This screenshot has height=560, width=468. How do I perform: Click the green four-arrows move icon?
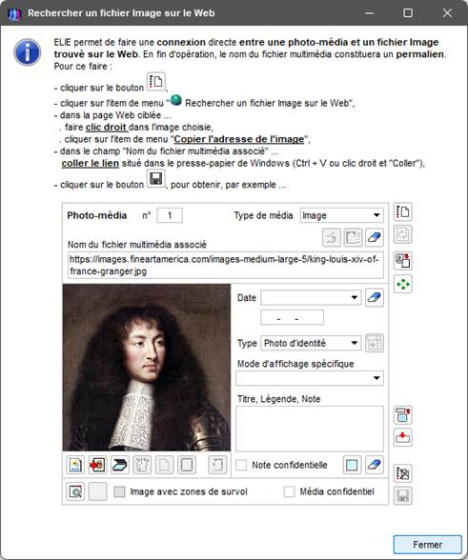click(x=403, y=284)
